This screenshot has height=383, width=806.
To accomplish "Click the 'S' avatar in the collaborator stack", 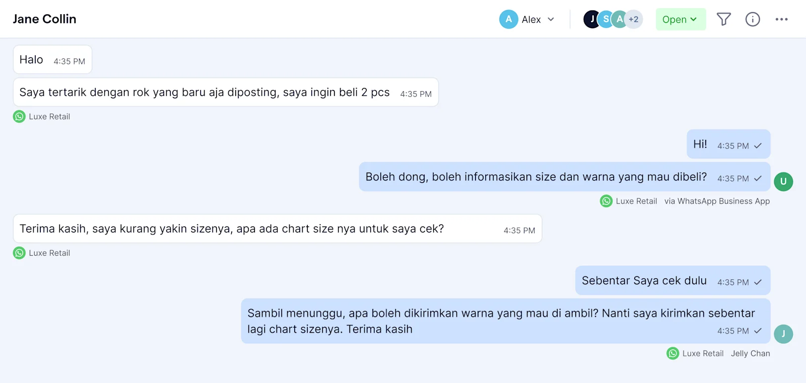I will coord(606,19).
